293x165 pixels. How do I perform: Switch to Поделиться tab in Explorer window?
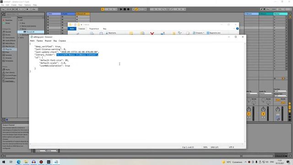(x=94, y=29)
